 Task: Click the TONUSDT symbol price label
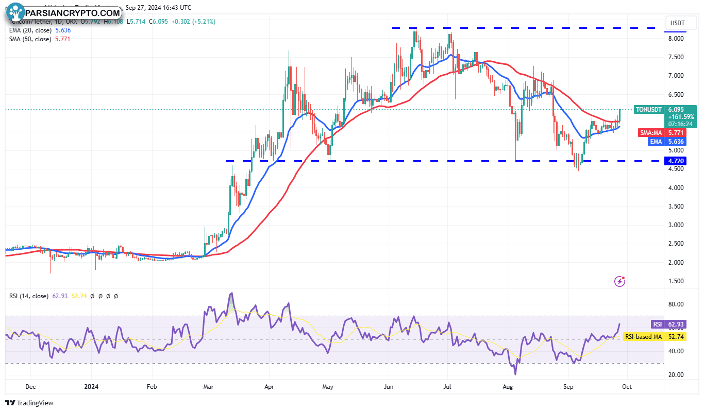[x=648, y=109]
